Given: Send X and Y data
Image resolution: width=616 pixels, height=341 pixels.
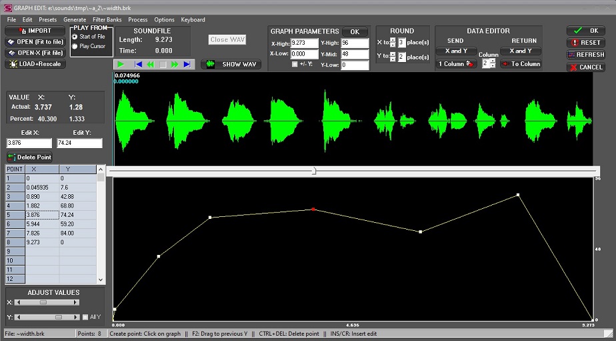Looking at the screenshot, I should (456, 51).
